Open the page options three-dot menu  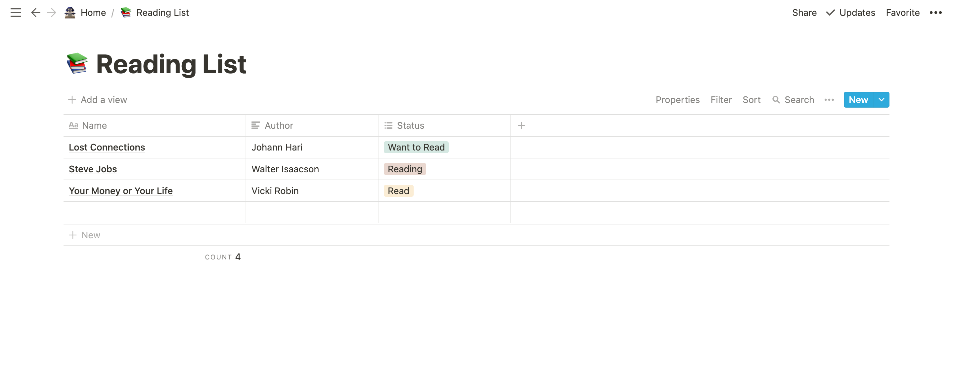click(935, 13)
